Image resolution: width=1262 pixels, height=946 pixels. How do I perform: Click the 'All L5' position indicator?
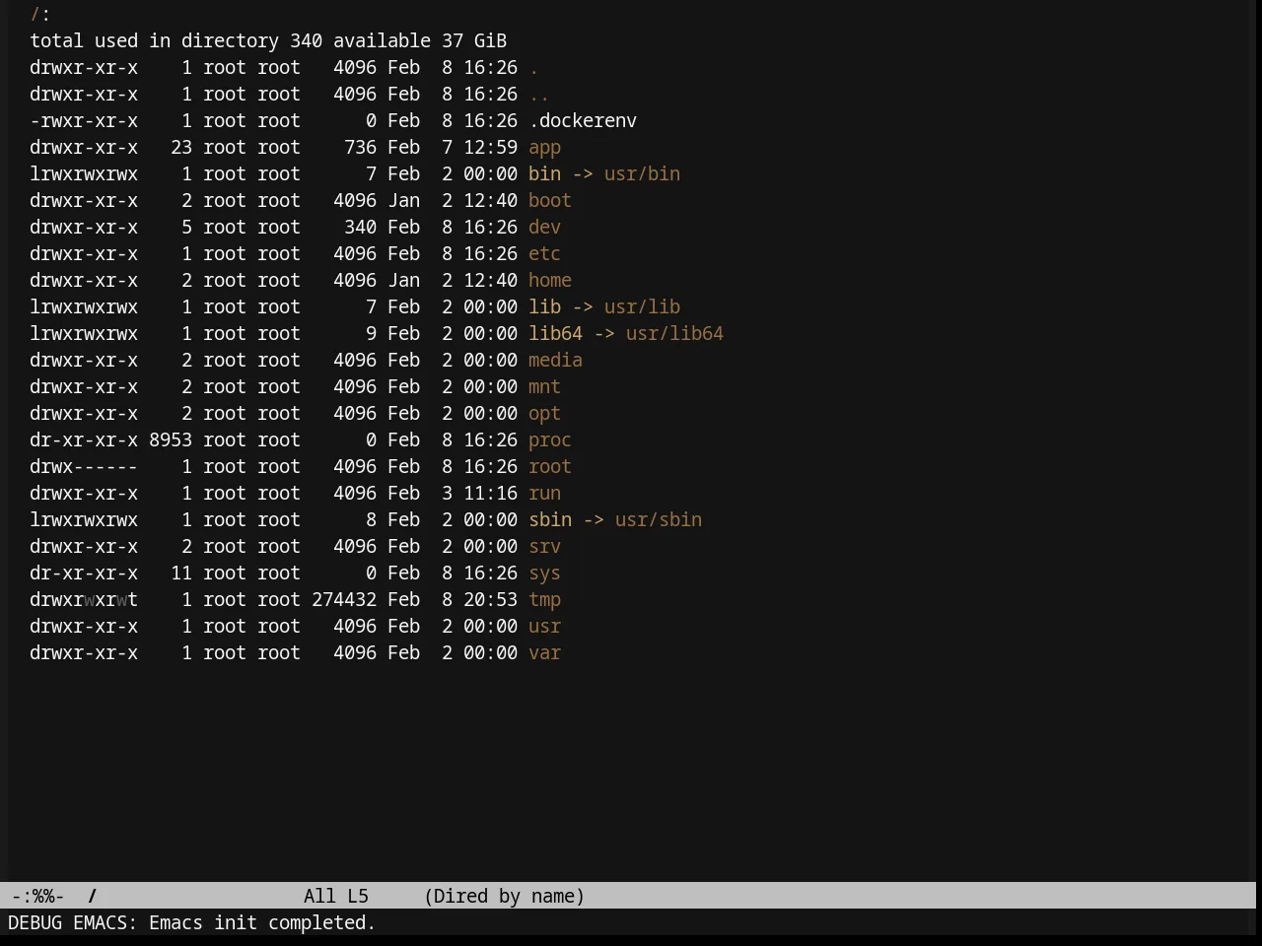coord(336,896)
